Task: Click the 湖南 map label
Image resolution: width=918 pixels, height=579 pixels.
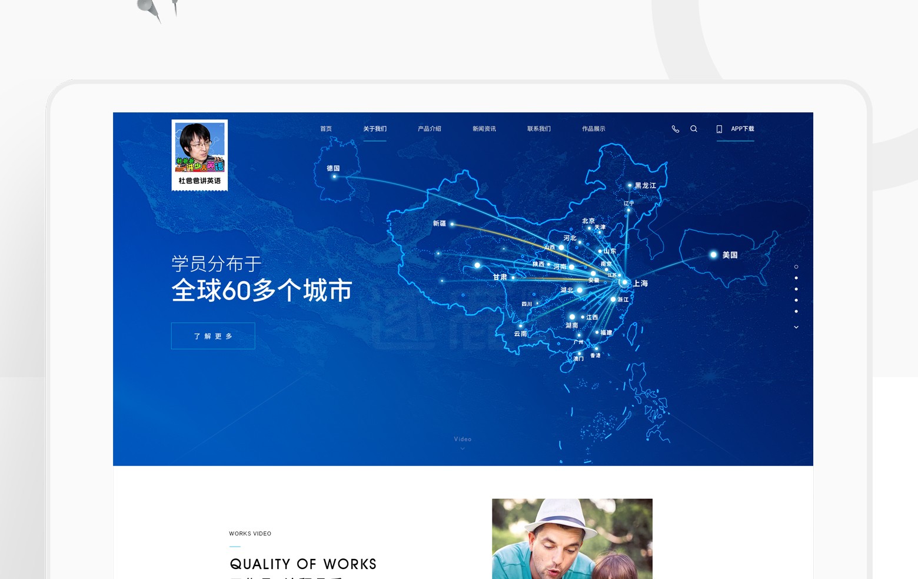Action: 572,325
